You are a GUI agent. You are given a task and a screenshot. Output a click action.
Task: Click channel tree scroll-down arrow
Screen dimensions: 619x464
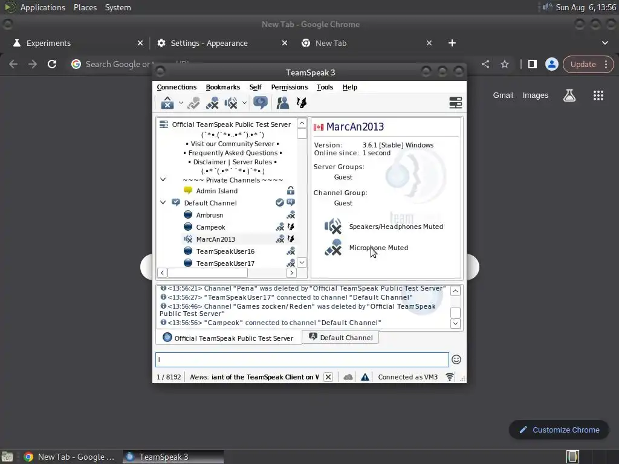tap(302, 262)
